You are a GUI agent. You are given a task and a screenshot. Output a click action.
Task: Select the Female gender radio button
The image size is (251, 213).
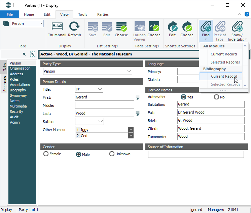tap(46, 154)
